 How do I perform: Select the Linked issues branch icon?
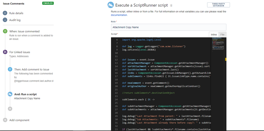click(5, 52)
